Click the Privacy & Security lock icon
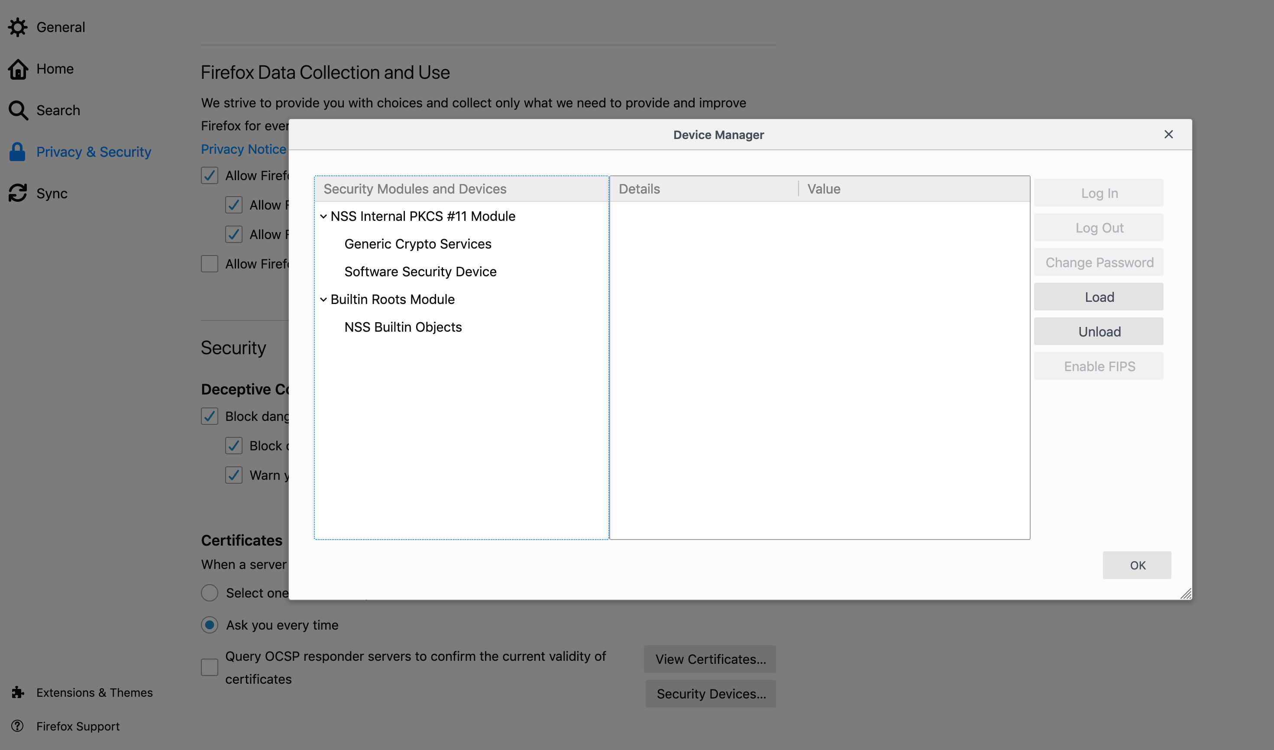 pyautogui.click(x=18, y=152)
